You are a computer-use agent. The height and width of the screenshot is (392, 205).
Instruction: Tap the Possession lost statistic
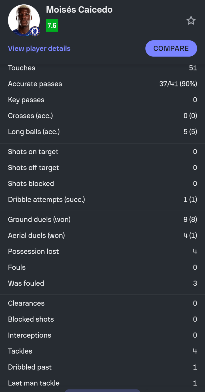[x=102, y=251]
